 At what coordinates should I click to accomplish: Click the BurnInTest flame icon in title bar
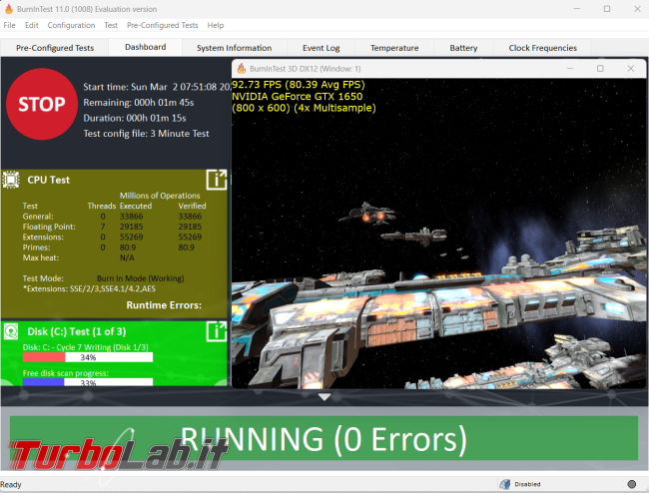(8, 9)
